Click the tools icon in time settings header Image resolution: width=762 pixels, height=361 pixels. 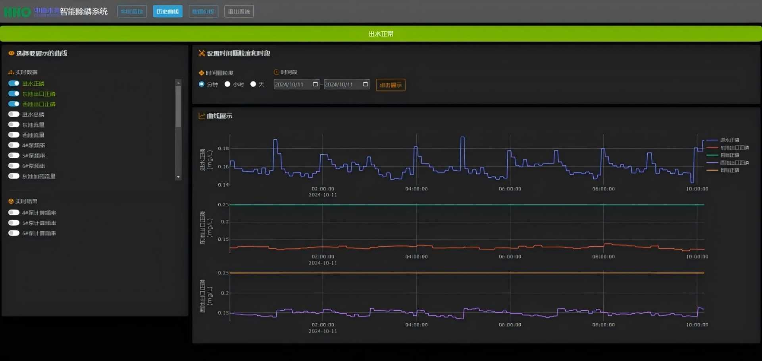click(202, 53)
